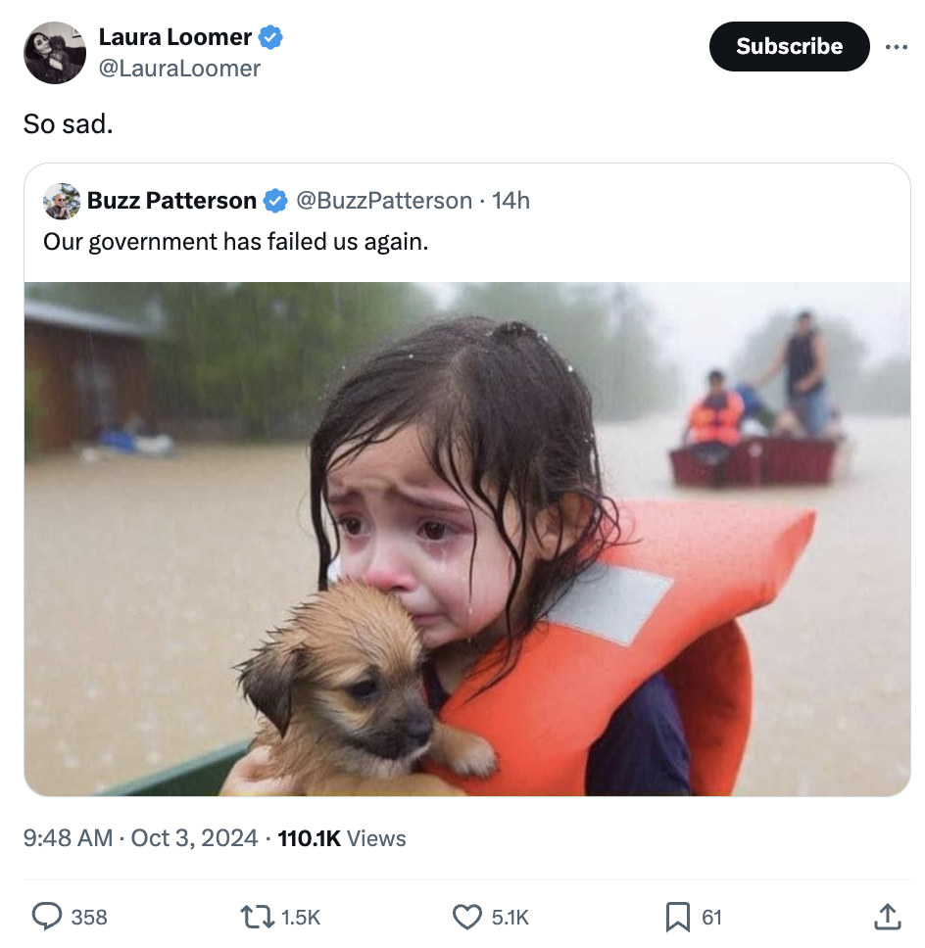Open the @BuzzPatterson handle link
Image resolution: width=925 pixels, height=948 pixels.
pyautogui.click(x=383, y=201)
